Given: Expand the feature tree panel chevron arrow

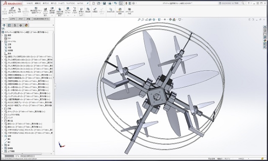Looking at the screenshot, I should [x=53, y=25].
